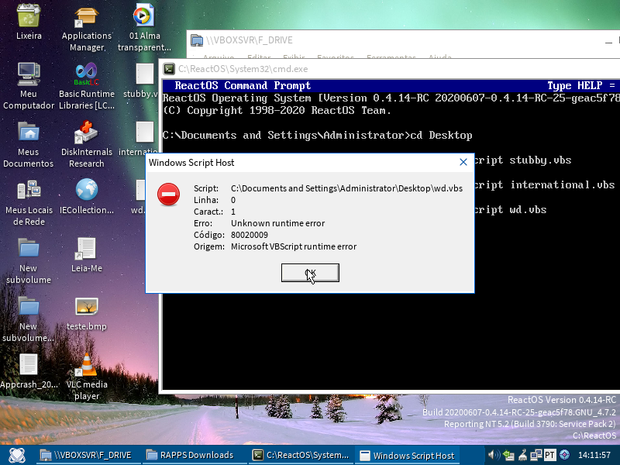Click the network computers tray icon
620x465 pixels.
click(536, 455)
